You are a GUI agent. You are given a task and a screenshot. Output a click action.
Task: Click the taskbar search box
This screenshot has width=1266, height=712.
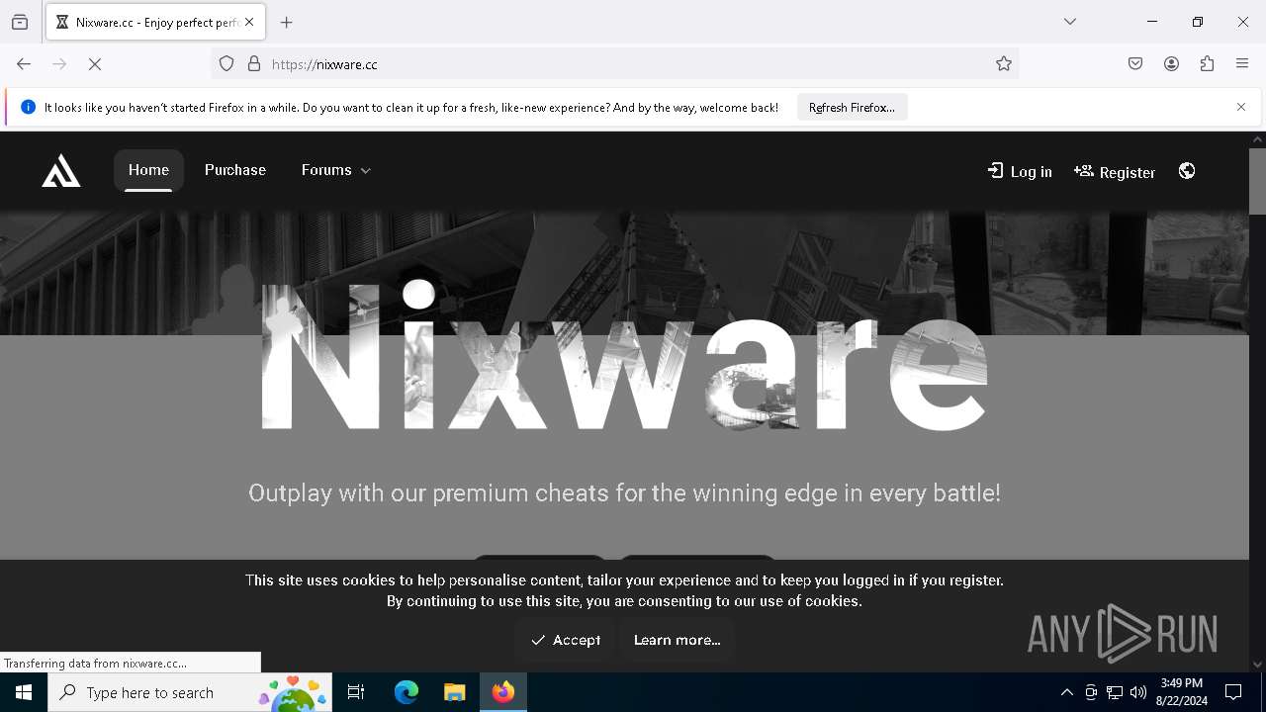coord(190,692)
